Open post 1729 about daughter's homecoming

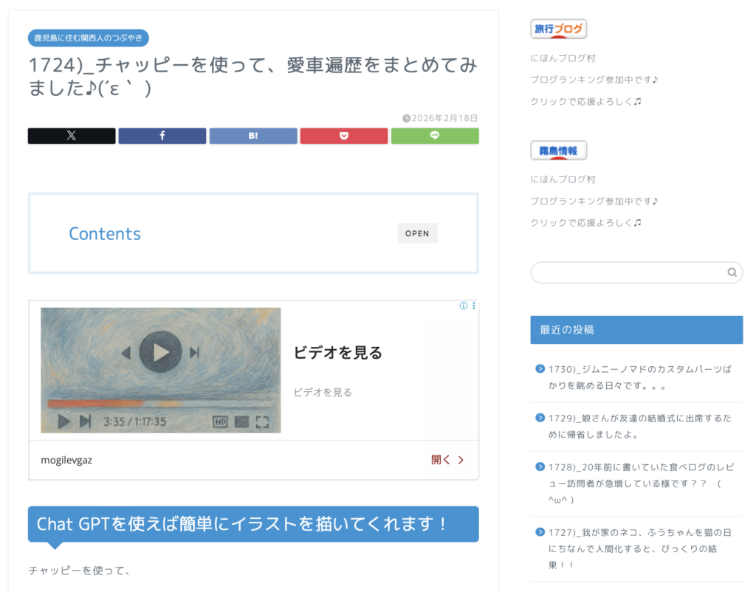point(639,426)
